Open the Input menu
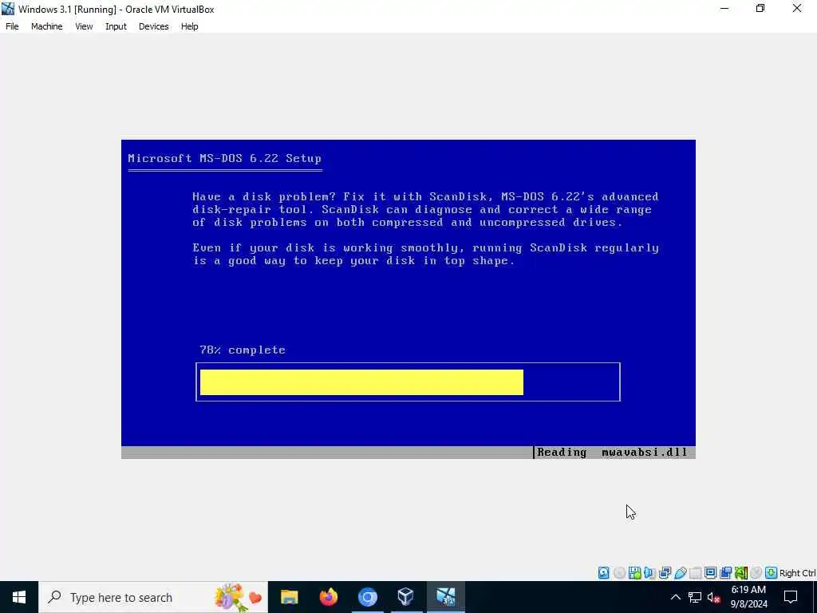This screenshot has width=817, height=613. [x=116, y=26]
